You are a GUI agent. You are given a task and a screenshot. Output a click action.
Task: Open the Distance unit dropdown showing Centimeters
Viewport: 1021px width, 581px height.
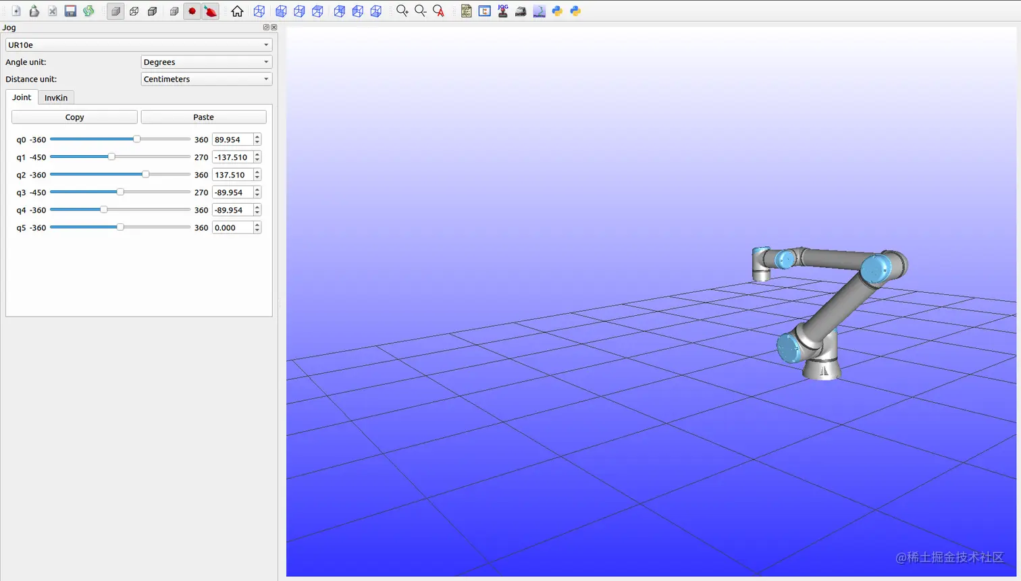[206, 79]
